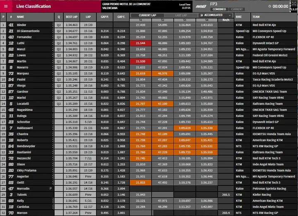This screenshot has width=298, height=216.
Task: Click the dotted handle on Binder's row
Action: [x=53, y=25]
